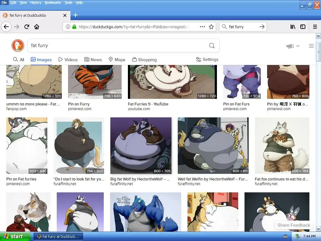This screenshot has width=321, height=241.
Task: Reload the page with the refresh icon
Action: 27,27
